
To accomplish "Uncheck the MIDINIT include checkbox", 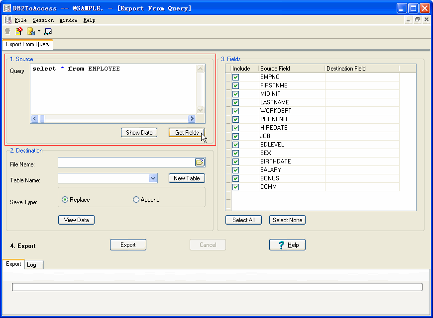I will coord(235,94).
